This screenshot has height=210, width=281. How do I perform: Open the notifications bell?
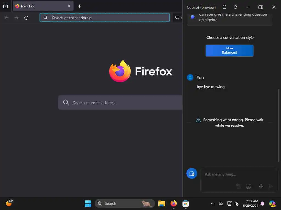pyautogui.click(x=262, y=203)
